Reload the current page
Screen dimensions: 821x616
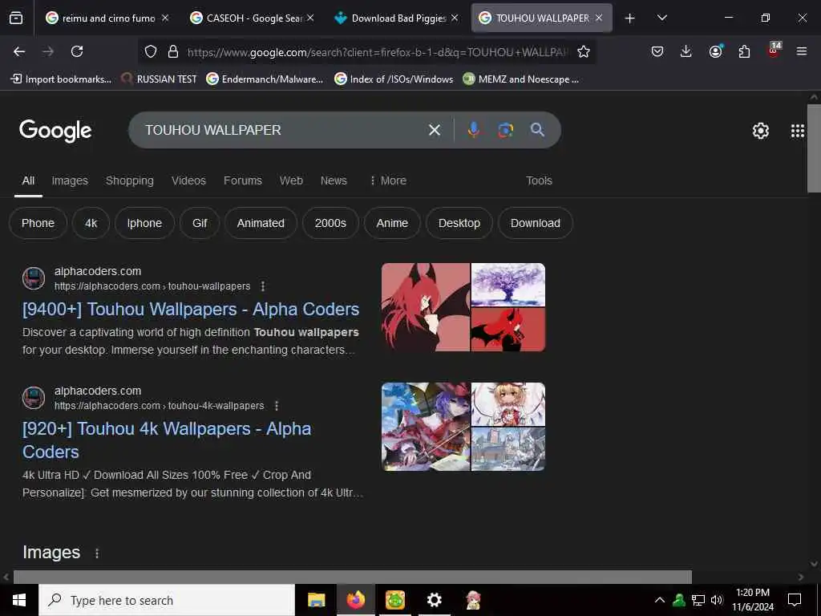[77, 51]
